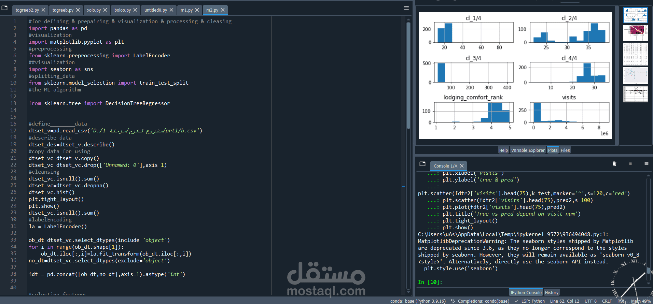
Task: Click the editor scrollbar down arrow
Action: (408, 292)
